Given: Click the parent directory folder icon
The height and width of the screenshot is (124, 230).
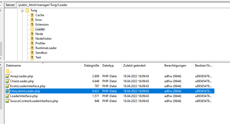Looking at the screenshot, I should click(8, 71).
